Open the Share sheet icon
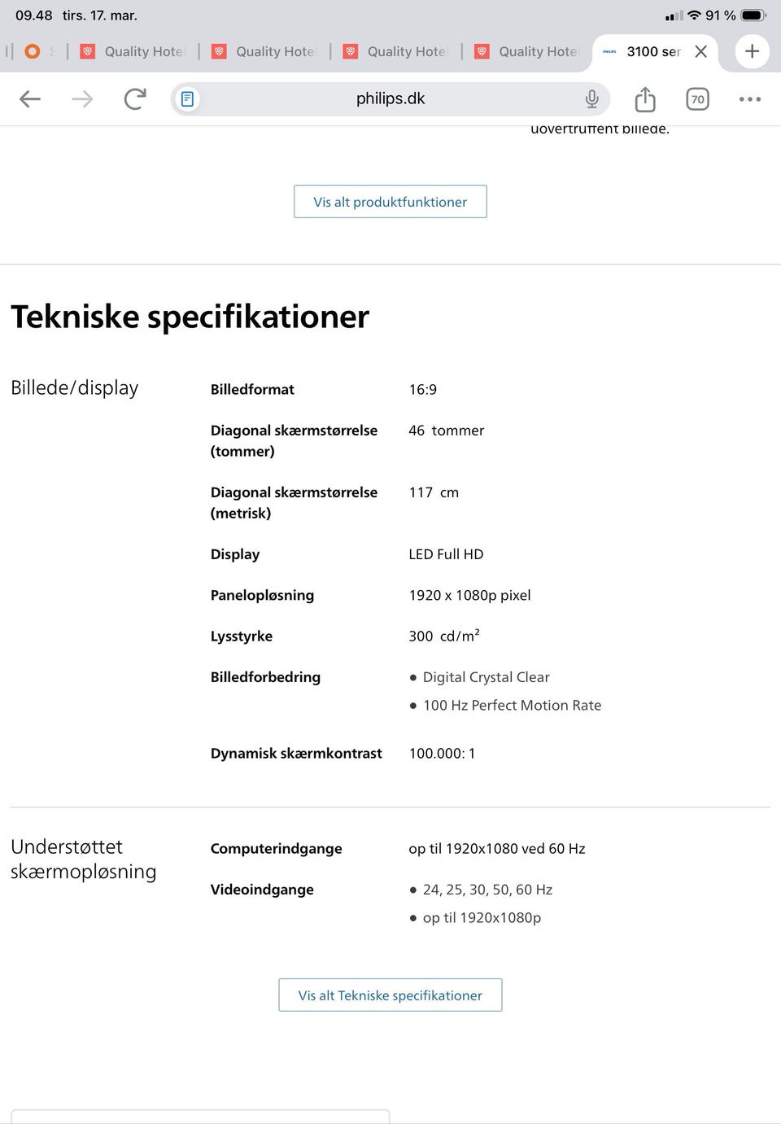Image resolution: width=781 pixels, height=1124 pixels. 644,98
